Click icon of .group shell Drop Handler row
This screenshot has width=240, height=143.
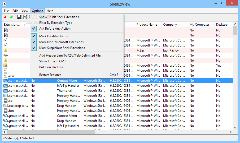click(x=6, y=121)
